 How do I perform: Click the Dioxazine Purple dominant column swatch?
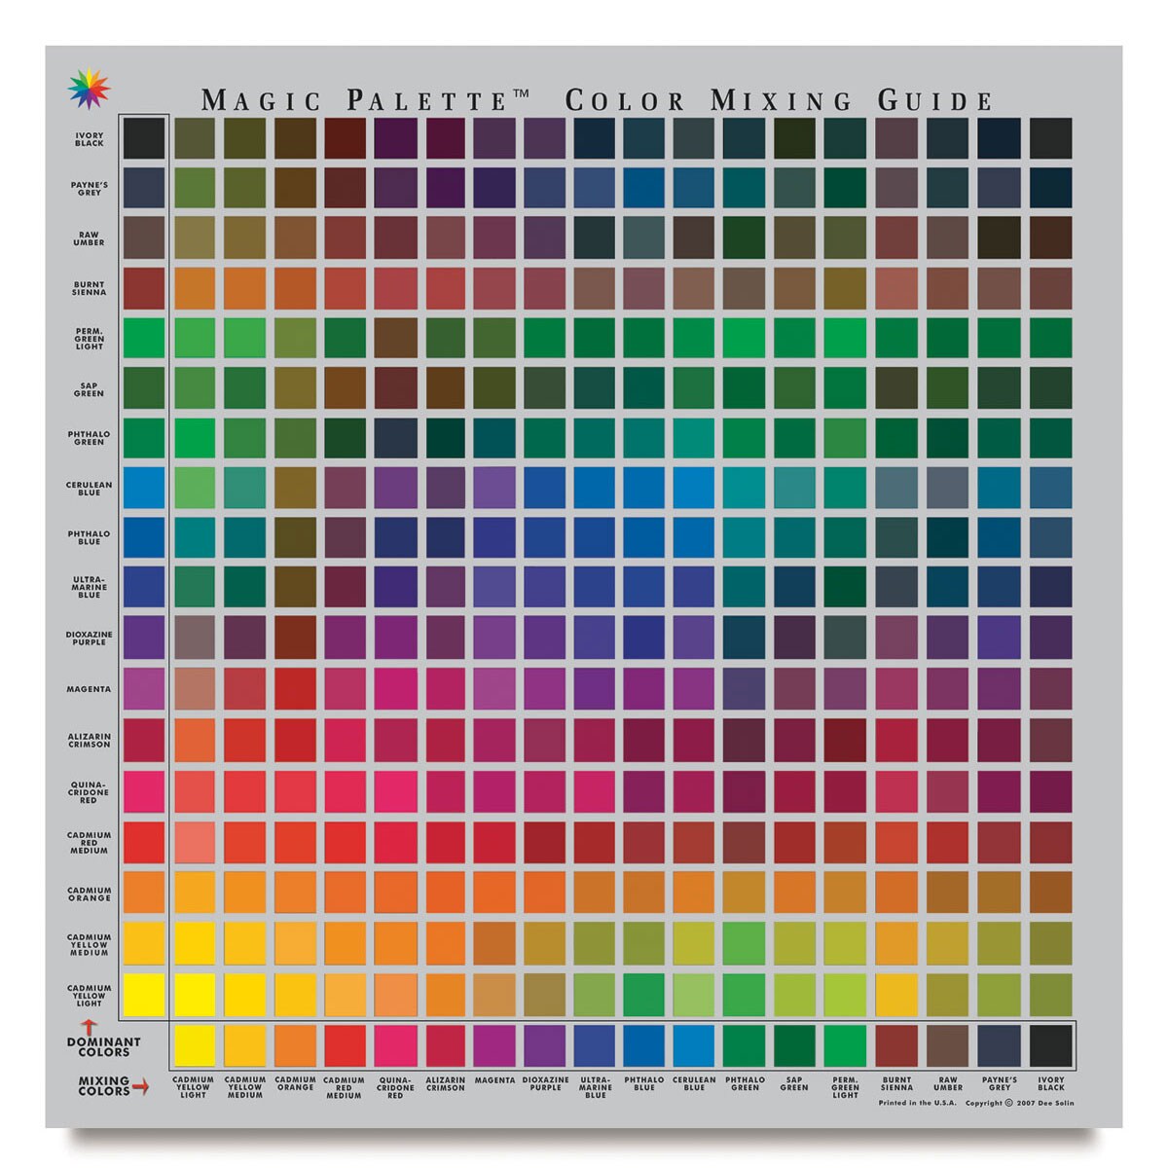142,638
